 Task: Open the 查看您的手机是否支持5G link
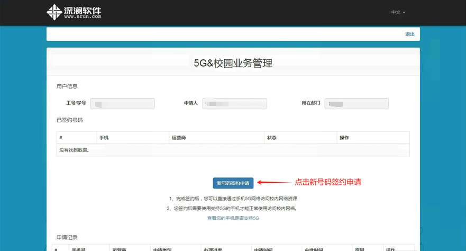coord(233,218)
